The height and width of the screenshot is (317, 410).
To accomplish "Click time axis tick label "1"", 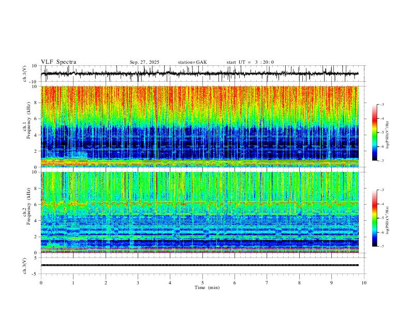I will point(73,283).
